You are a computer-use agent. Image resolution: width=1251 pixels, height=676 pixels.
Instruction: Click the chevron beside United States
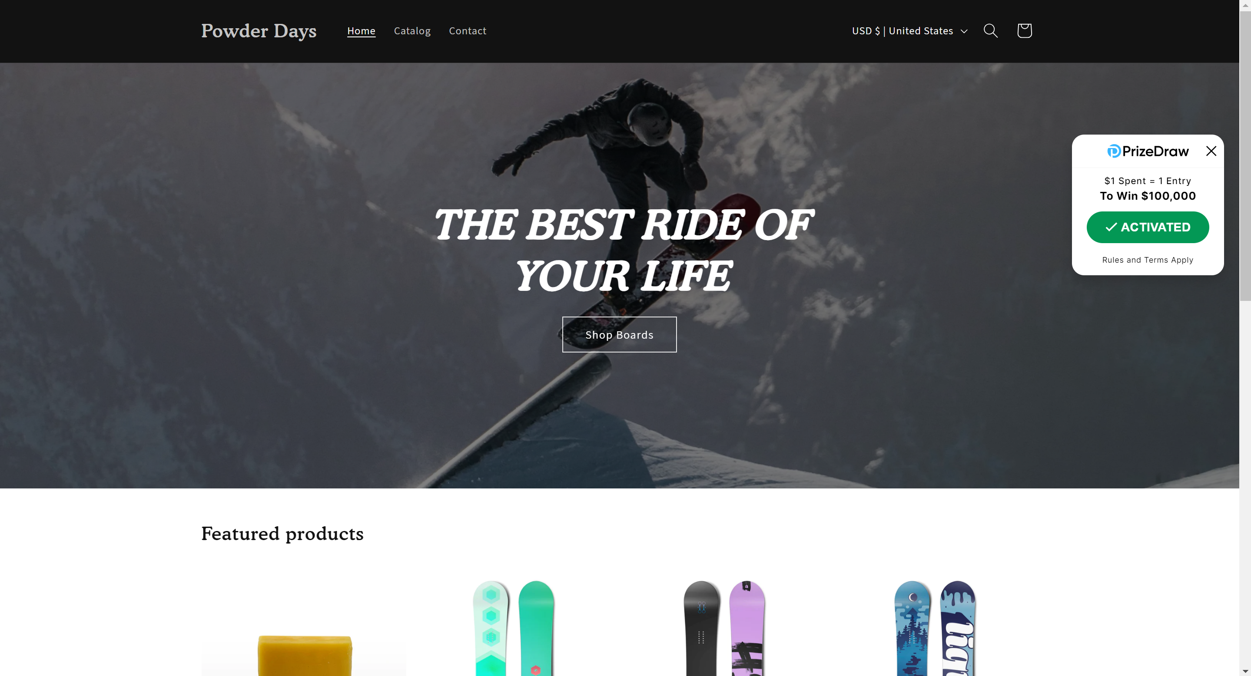(963, 31)
